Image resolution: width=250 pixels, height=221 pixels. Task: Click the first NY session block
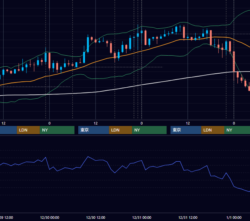pyautogui.click(x=57, y=130)
